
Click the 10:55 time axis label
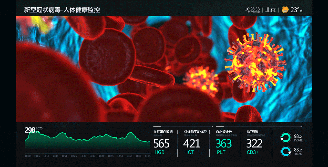(x=129, y=156)
